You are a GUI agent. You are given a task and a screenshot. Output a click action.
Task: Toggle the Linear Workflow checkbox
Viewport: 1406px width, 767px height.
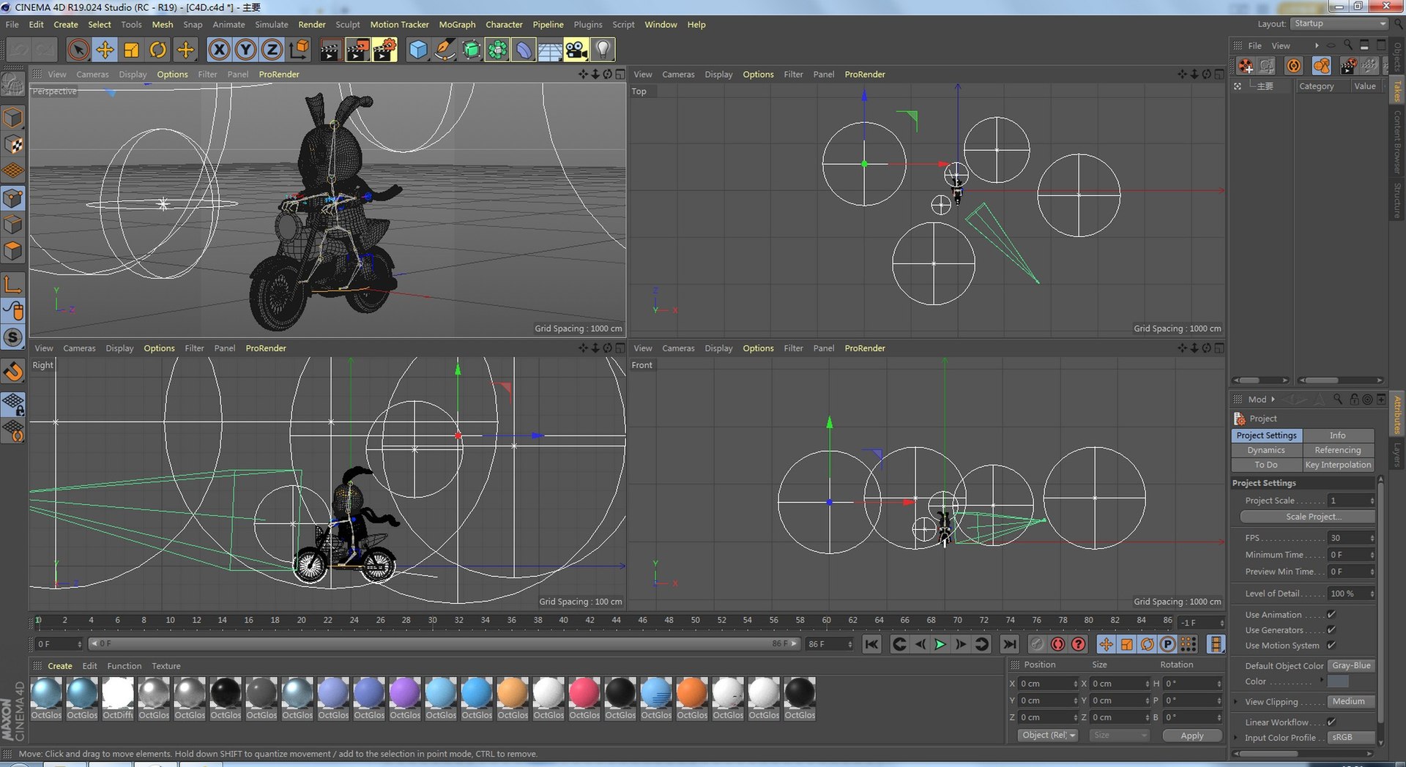point(1331,722)
